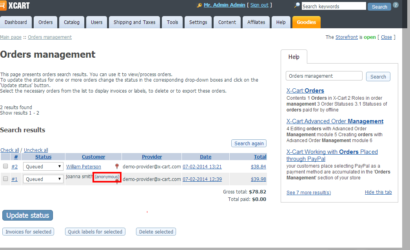Click the Check all link
This screenshot has width=410, height=250.
click(x=10, y=150)
